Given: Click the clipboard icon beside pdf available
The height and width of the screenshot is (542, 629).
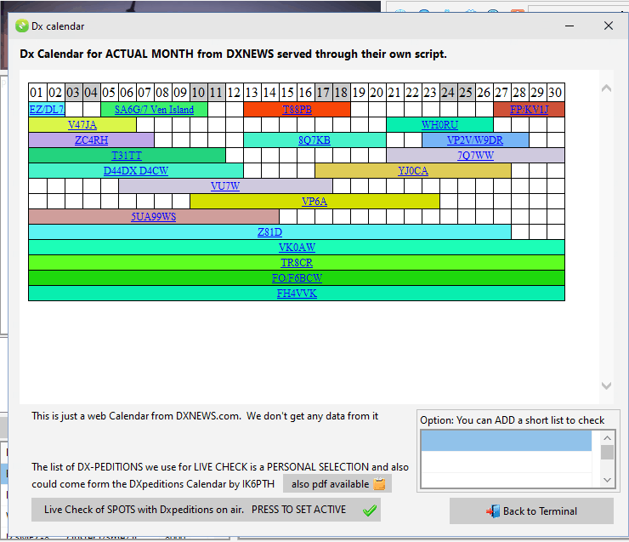Looking at the screenshot, I should click(x=380, y=484).
